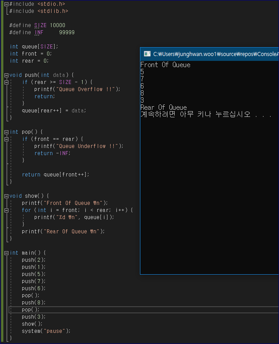The height and width of the screenshot is (344, 279).
Task: Click the console window title bar path
Action: coord(215,54)
